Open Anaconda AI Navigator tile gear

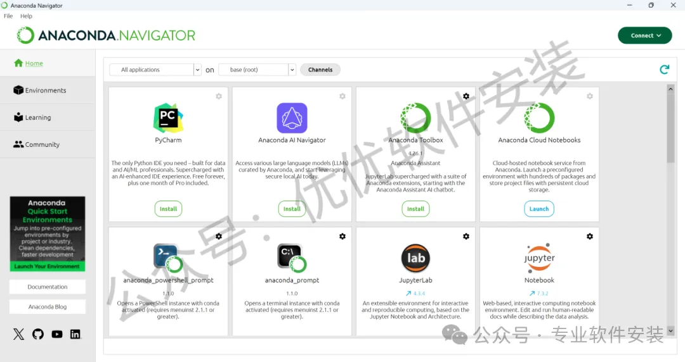pos(342,96)
